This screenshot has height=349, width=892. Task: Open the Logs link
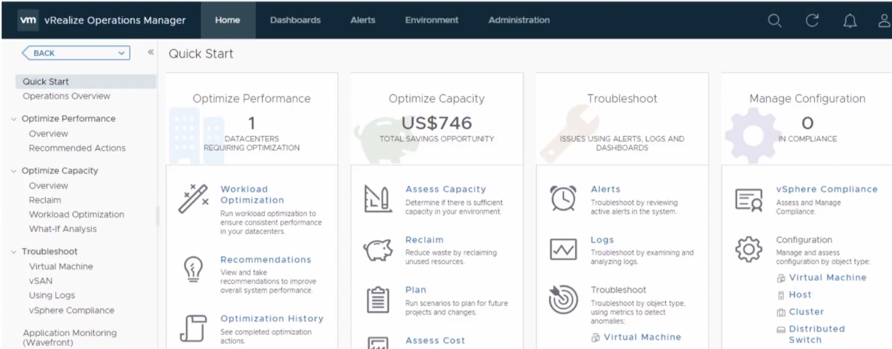tap(602, 240)
